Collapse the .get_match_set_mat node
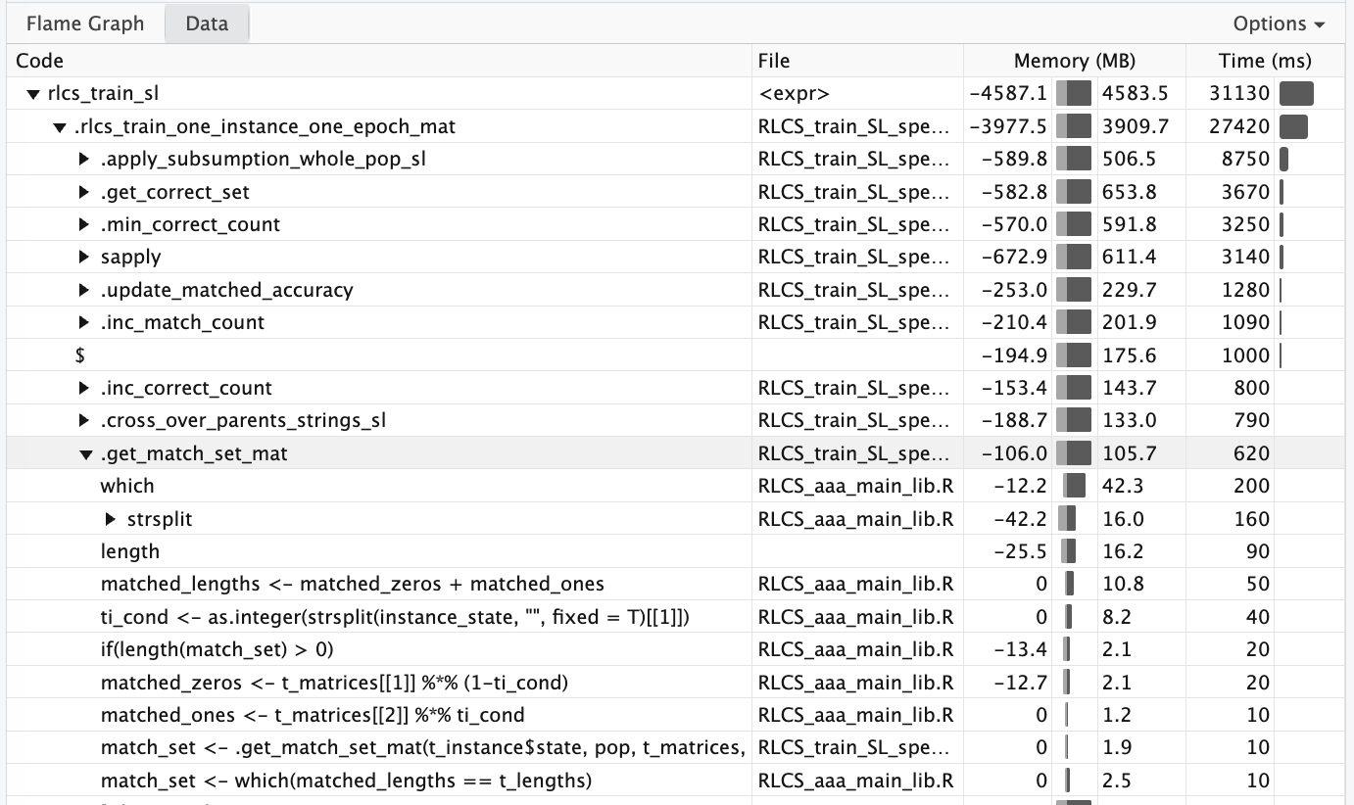The height and width of the screenshot is (805, 1354). click(x=84, y=454)
